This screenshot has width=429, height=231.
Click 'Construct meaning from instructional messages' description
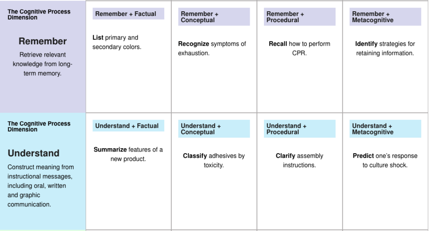tap(41, 186)
